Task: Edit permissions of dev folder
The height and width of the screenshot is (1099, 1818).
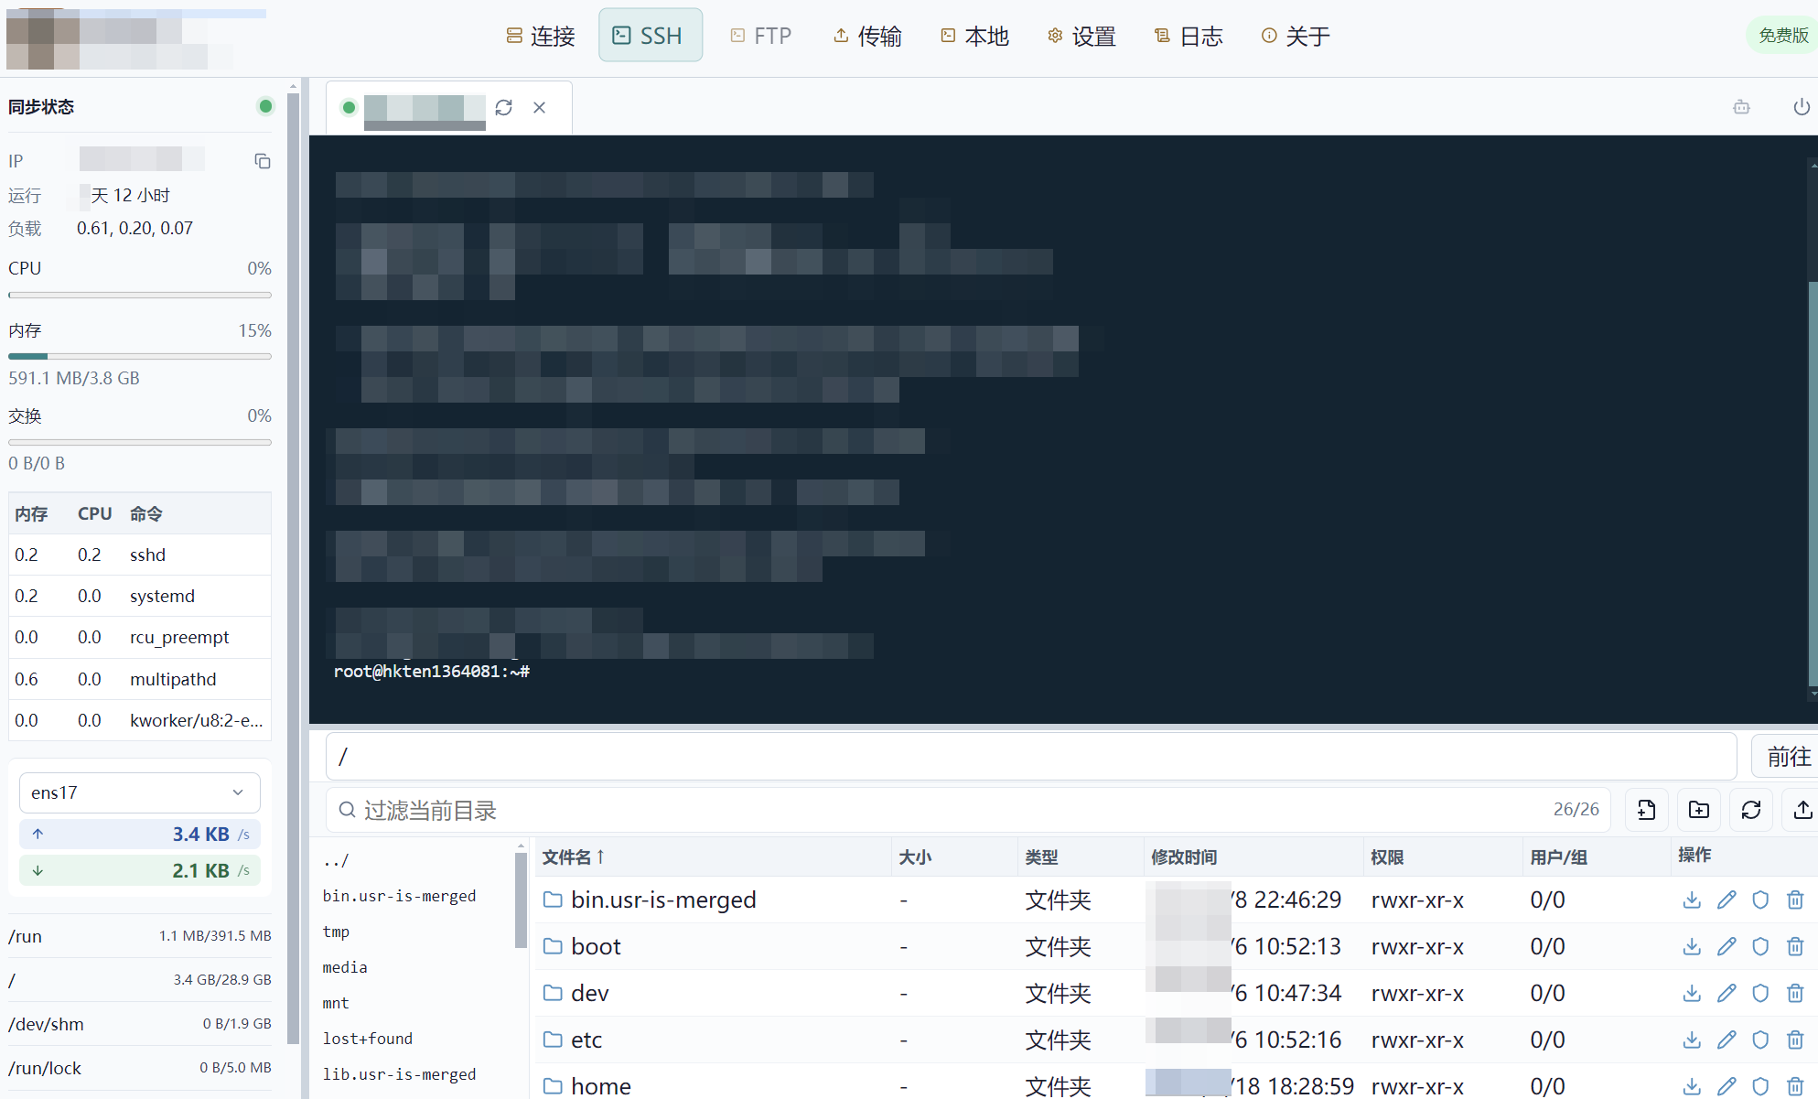Action: pyautogui.click(x=1760, y=994)
